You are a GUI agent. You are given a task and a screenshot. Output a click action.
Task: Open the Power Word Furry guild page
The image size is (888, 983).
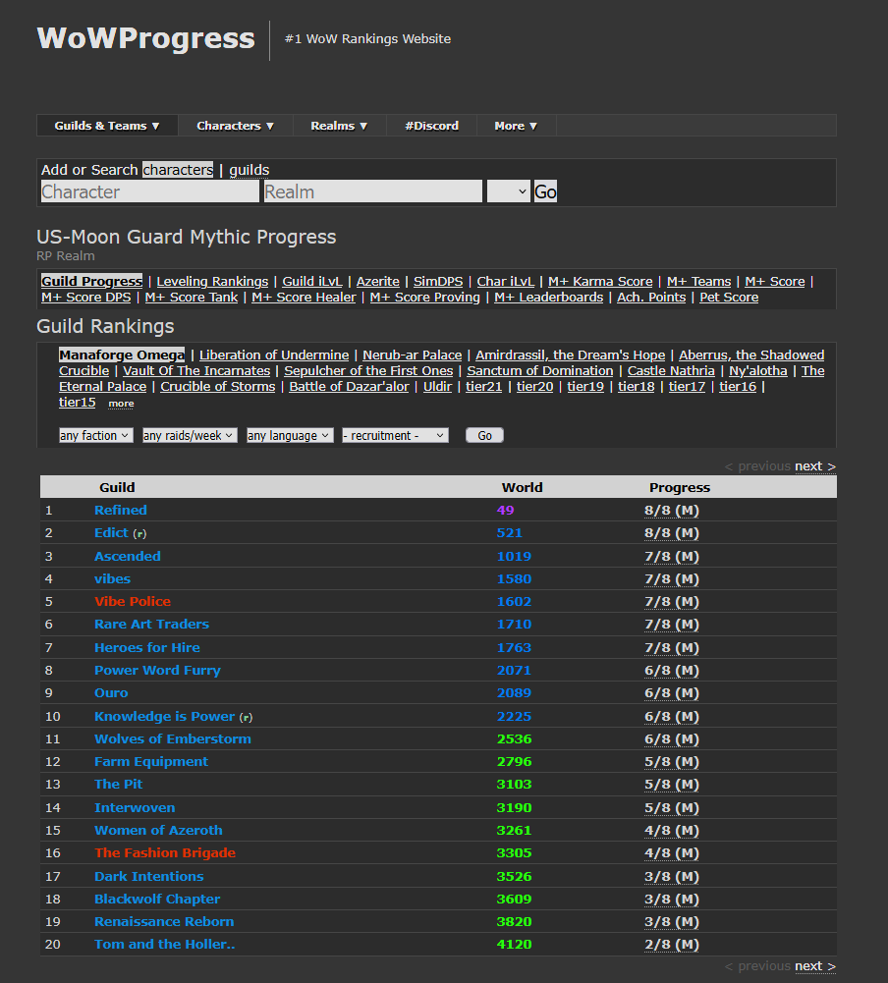(157, 670)
